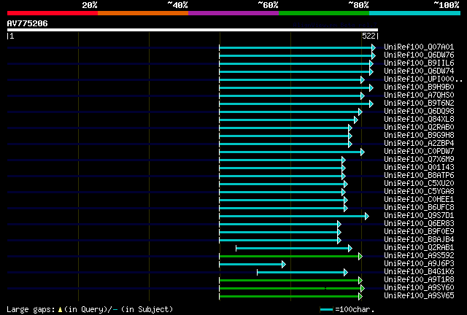467x315 pixels.
Task: Open hit UniRef100_B9IIL6
Action: (x=419, y=63)
